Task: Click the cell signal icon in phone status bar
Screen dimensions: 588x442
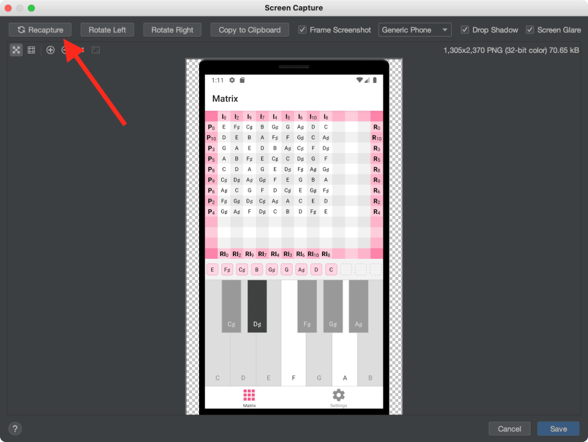Action: click(367, 80)
